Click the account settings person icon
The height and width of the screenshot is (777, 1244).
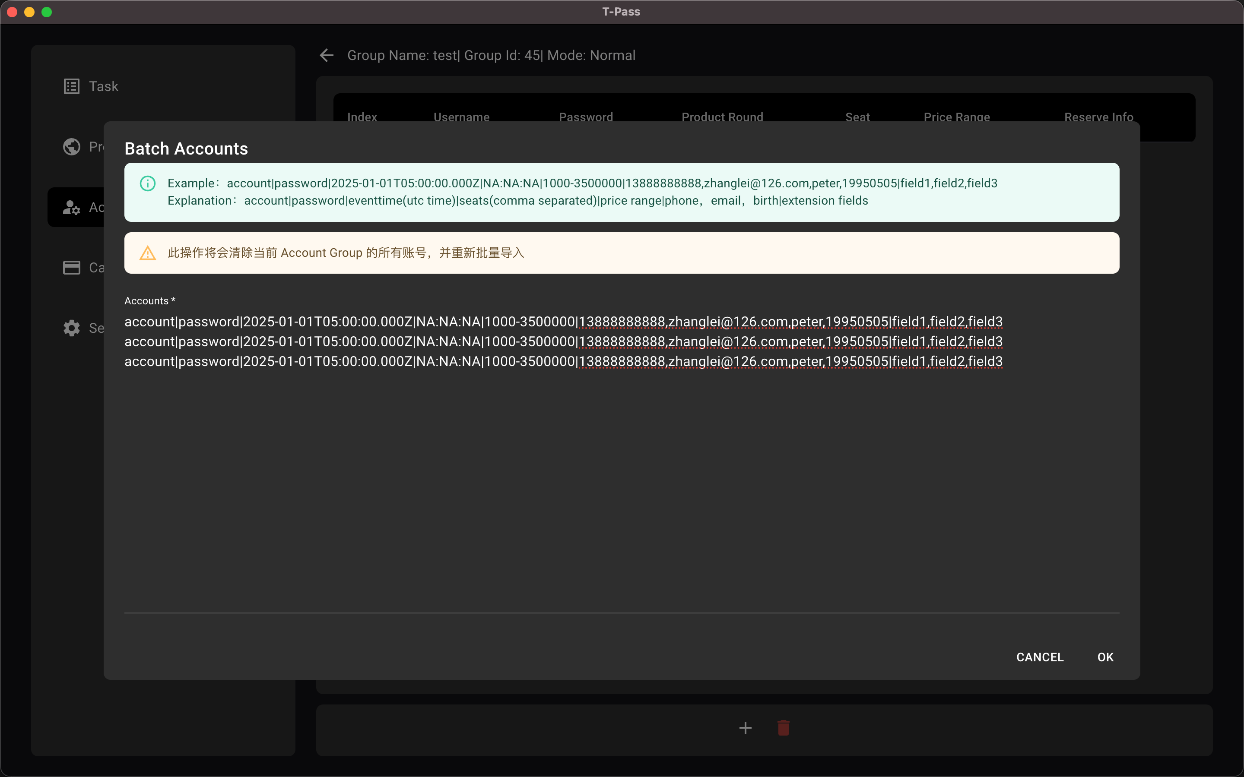click(71, 208)
